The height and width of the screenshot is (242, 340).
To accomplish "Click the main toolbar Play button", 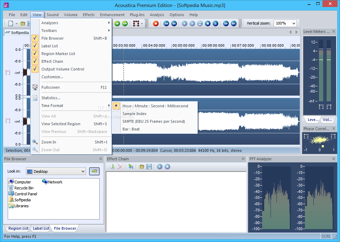I will [185, 23].
